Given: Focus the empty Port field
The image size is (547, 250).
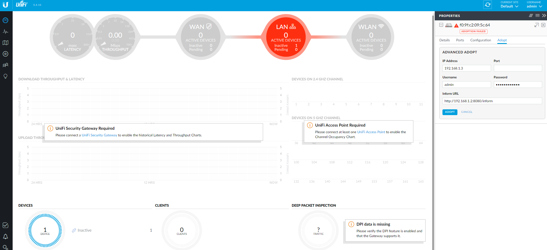Looking at the screenshot, I should (518, 68).
